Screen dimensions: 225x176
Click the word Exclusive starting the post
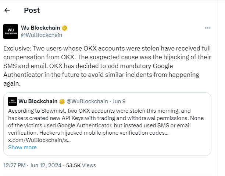click(16, 48)
